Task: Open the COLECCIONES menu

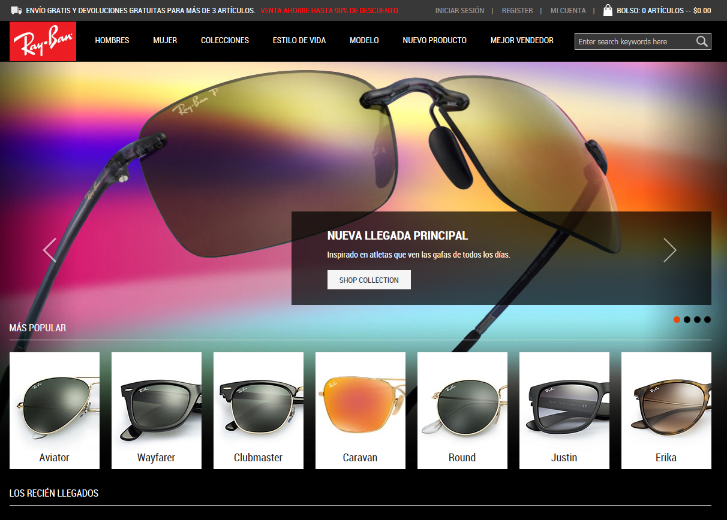Action: [225, 41]
